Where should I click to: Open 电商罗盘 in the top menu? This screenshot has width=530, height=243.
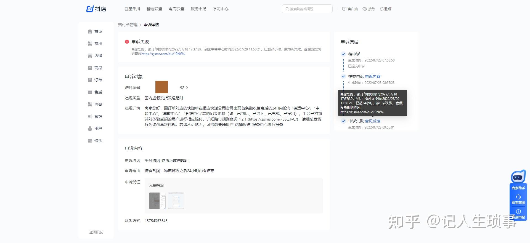click(x=176, y=9)
